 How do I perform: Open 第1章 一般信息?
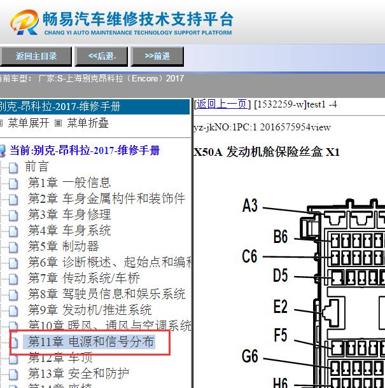[x=69, y=183]
